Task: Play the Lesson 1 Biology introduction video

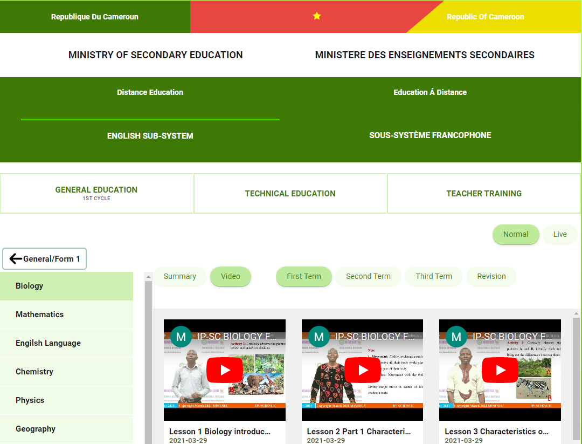Action: pos(225,370)
